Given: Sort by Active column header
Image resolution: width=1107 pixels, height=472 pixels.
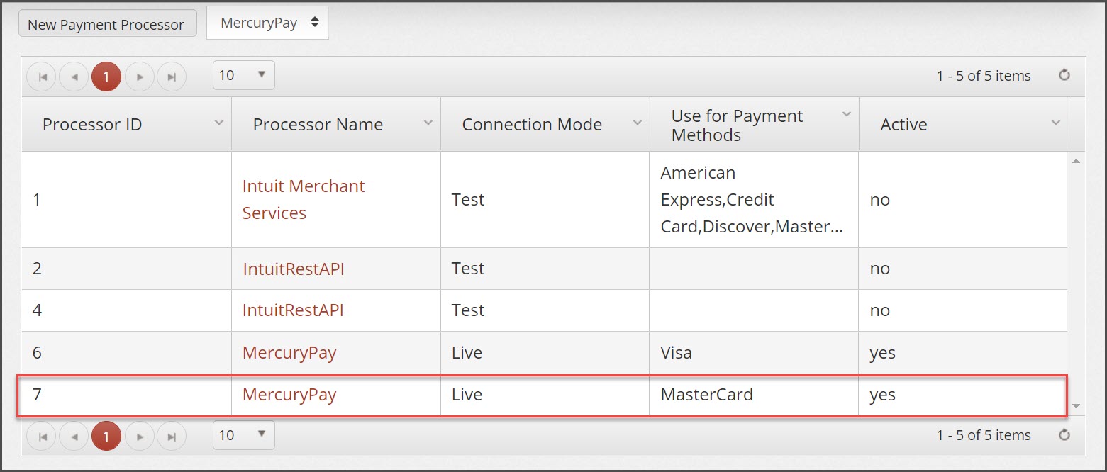Looking at the screenshot, I should click(x=903, y=125).
